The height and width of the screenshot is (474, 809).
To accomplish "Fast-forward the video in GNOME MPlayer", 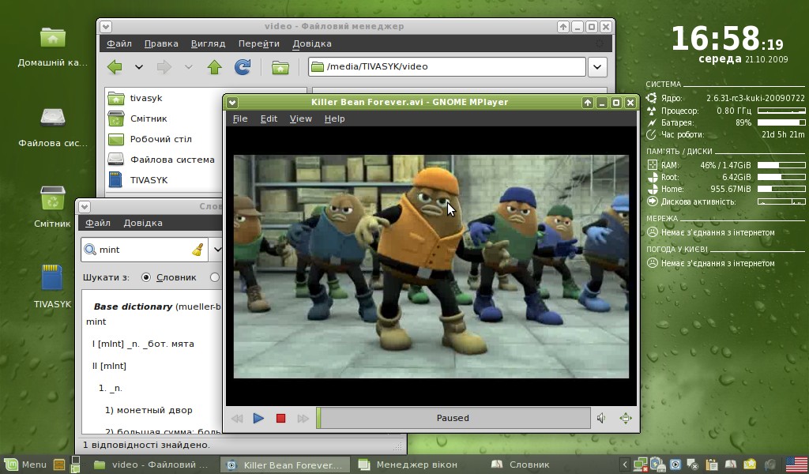I will point(303,418).
